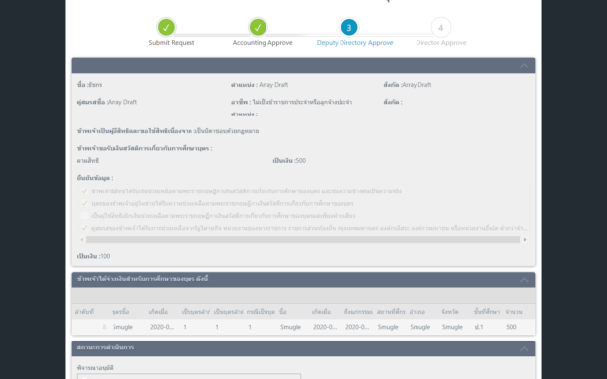Select the Director Approve step label
607x379 pixels.
pos(441,43)
